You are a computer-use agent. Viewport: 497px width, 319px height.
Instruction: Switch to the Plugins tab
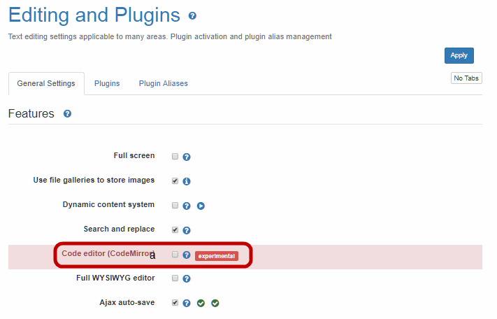pyautogui.click(x=107, y=83)
